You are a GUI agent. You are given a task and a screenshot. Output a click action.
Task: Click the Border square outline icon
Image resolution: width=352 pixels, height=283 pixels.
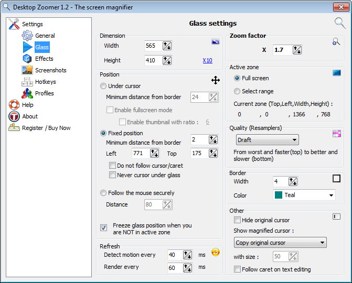(x=336, y=178)
